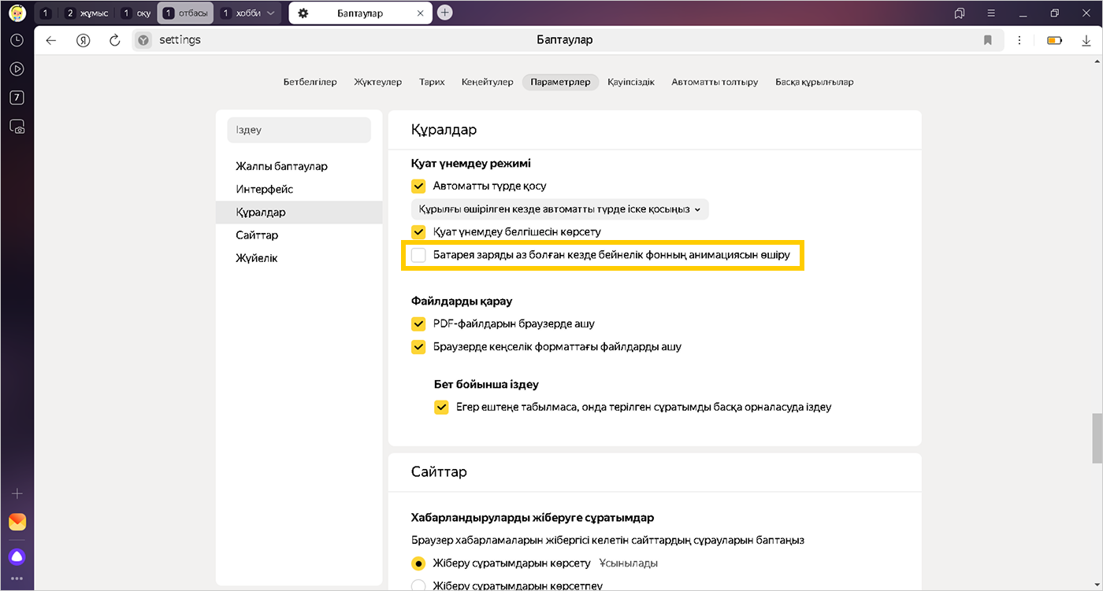Open the Yandex home icon

tap(83, 40)
